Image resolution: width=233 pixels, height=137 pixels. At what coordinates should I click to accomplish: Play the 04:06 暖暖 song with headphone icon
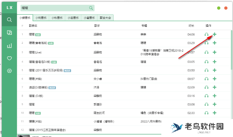[x=206, y=34]
